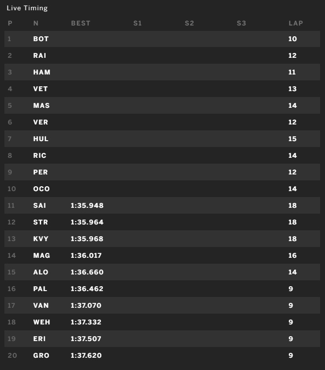Click STR best time 1:35.964
Image resolution: width=325 pixels, height=370 pixels.
pyautogui.click(x=87, y=222)
